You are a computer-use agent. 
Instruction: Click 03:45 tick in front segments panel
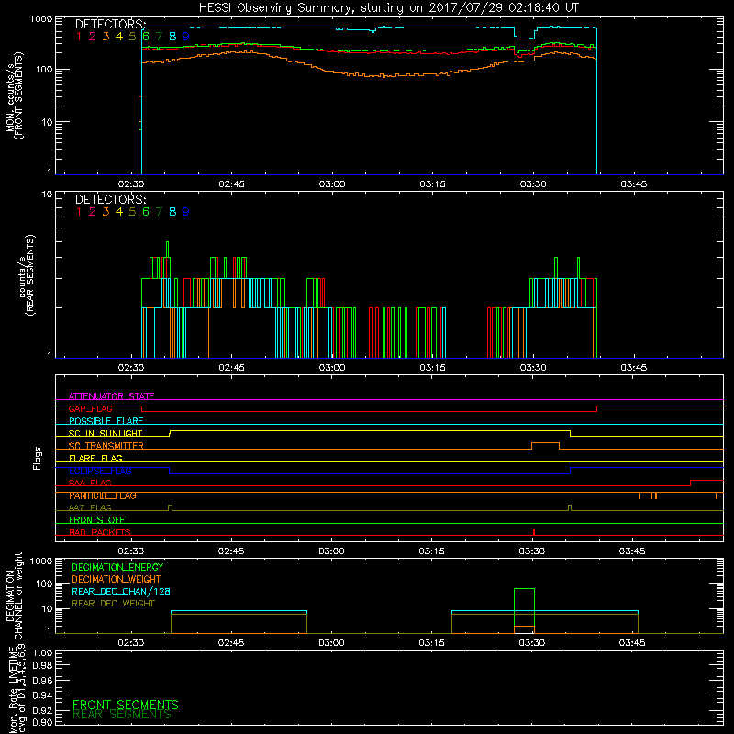tap(633, 184)
